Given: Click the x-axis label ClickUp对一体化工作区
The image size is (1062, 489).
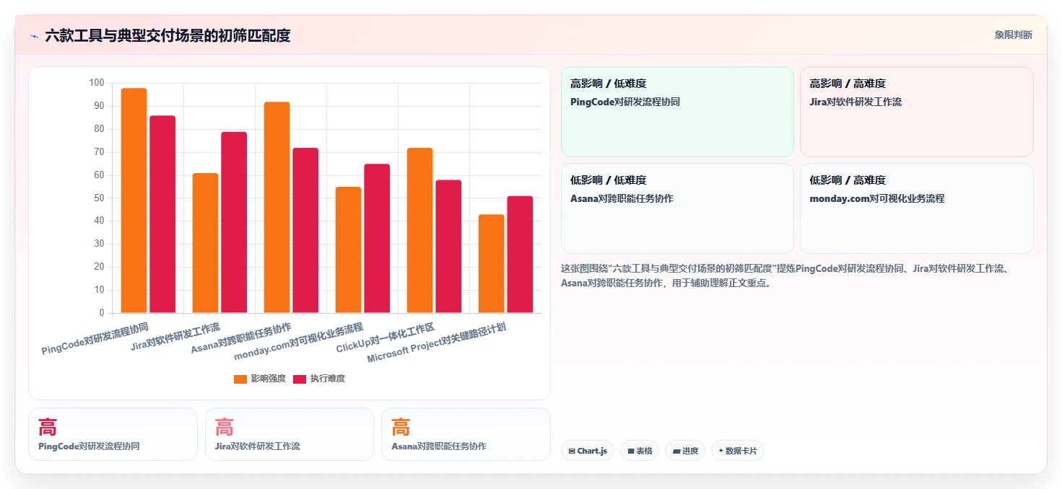Looking at the screenshot, I should click(x=386, y=338).
